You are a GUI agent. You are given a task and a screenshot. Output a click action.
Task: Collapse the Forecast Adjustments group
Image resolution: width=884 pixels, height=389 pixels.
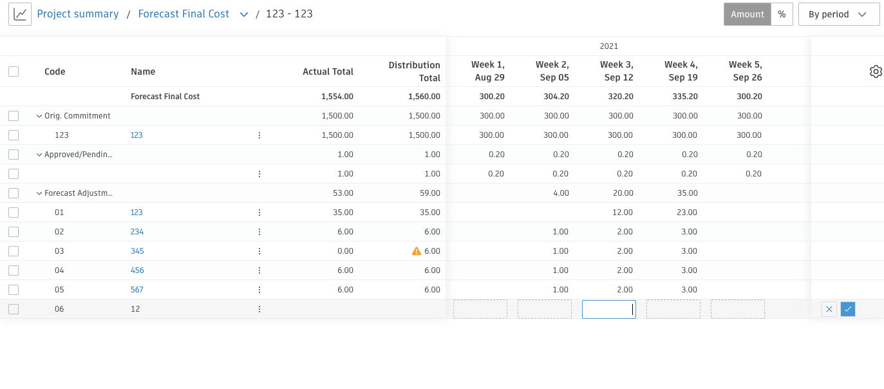pos(39,193)
